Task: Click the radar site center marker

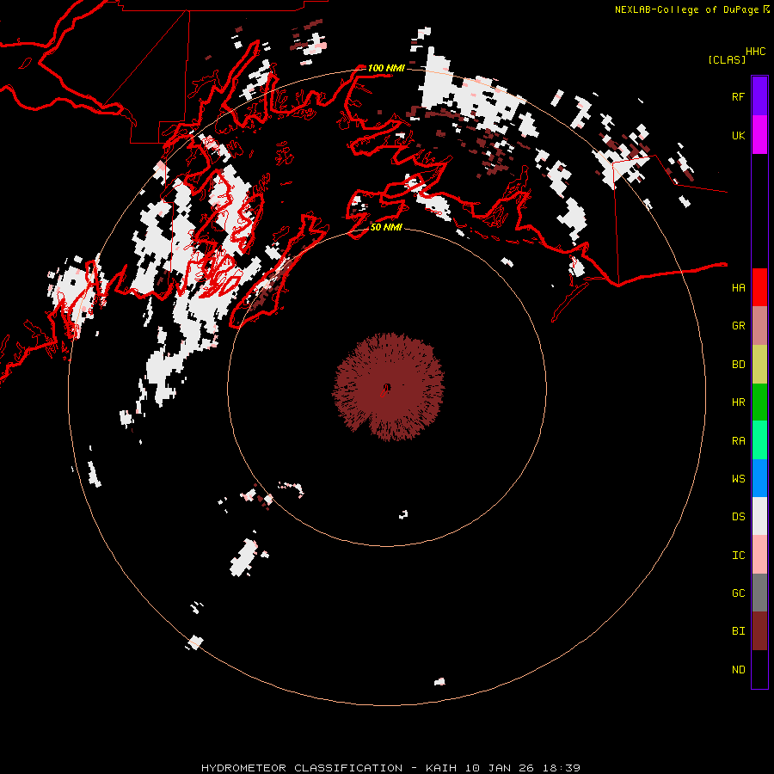Action: pos(386,388)
